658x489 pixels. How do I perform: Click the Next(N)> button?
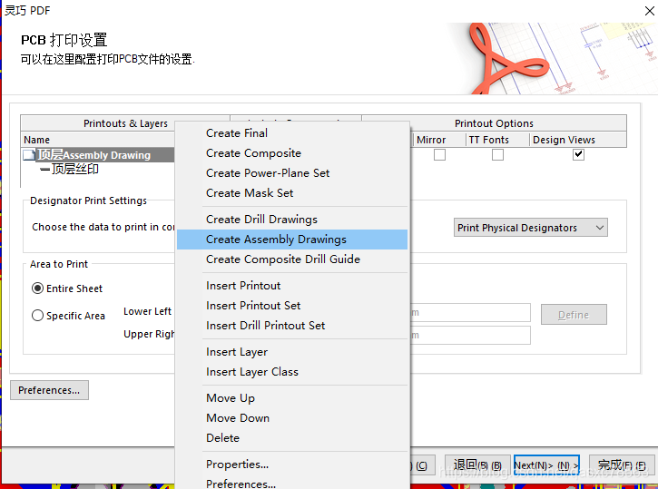click(x=546, y=465)
